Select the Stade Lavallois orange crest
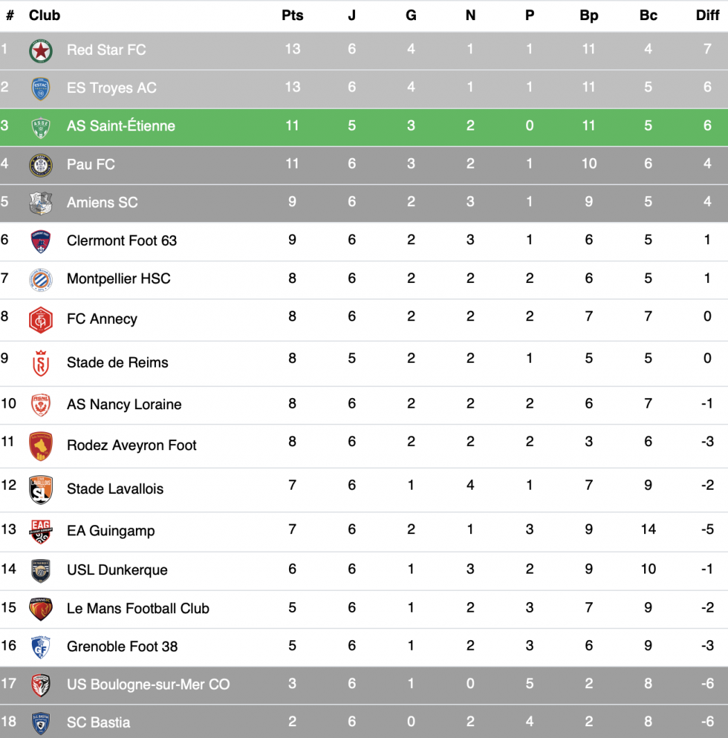 [x=40, y=490]
